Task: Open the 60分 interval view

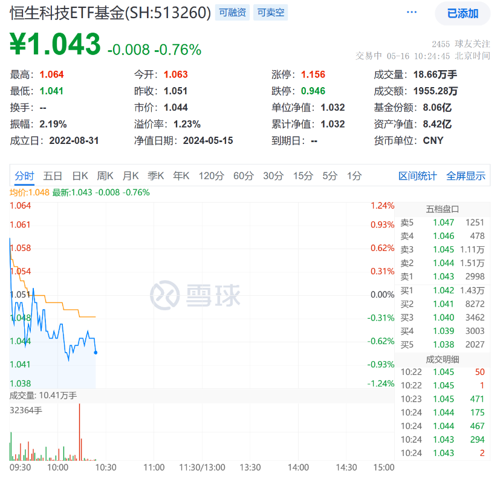Action: 244,175
